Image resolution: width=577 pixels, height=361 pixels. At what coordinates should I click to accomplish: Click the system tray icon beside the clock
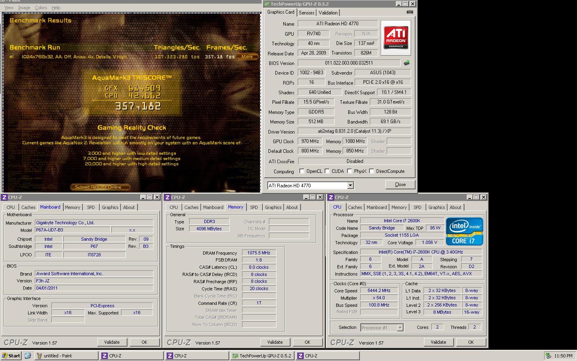coord(548,356)
